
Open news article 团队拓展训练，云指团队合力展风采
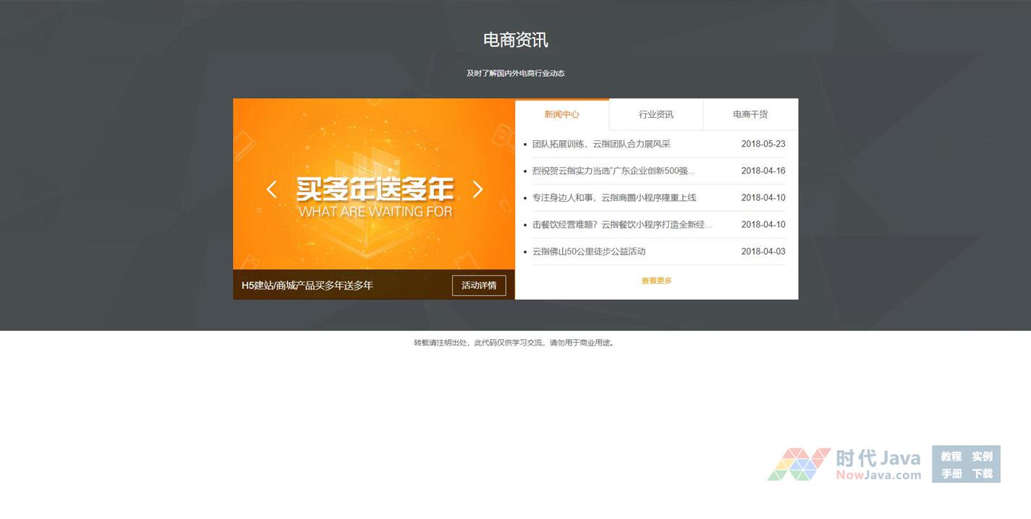(601, 144)
